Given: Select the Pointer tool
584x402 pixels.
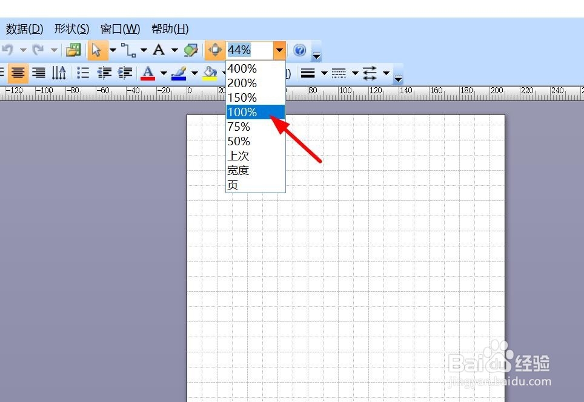Looking at the screenshot, I should [99, 50].
